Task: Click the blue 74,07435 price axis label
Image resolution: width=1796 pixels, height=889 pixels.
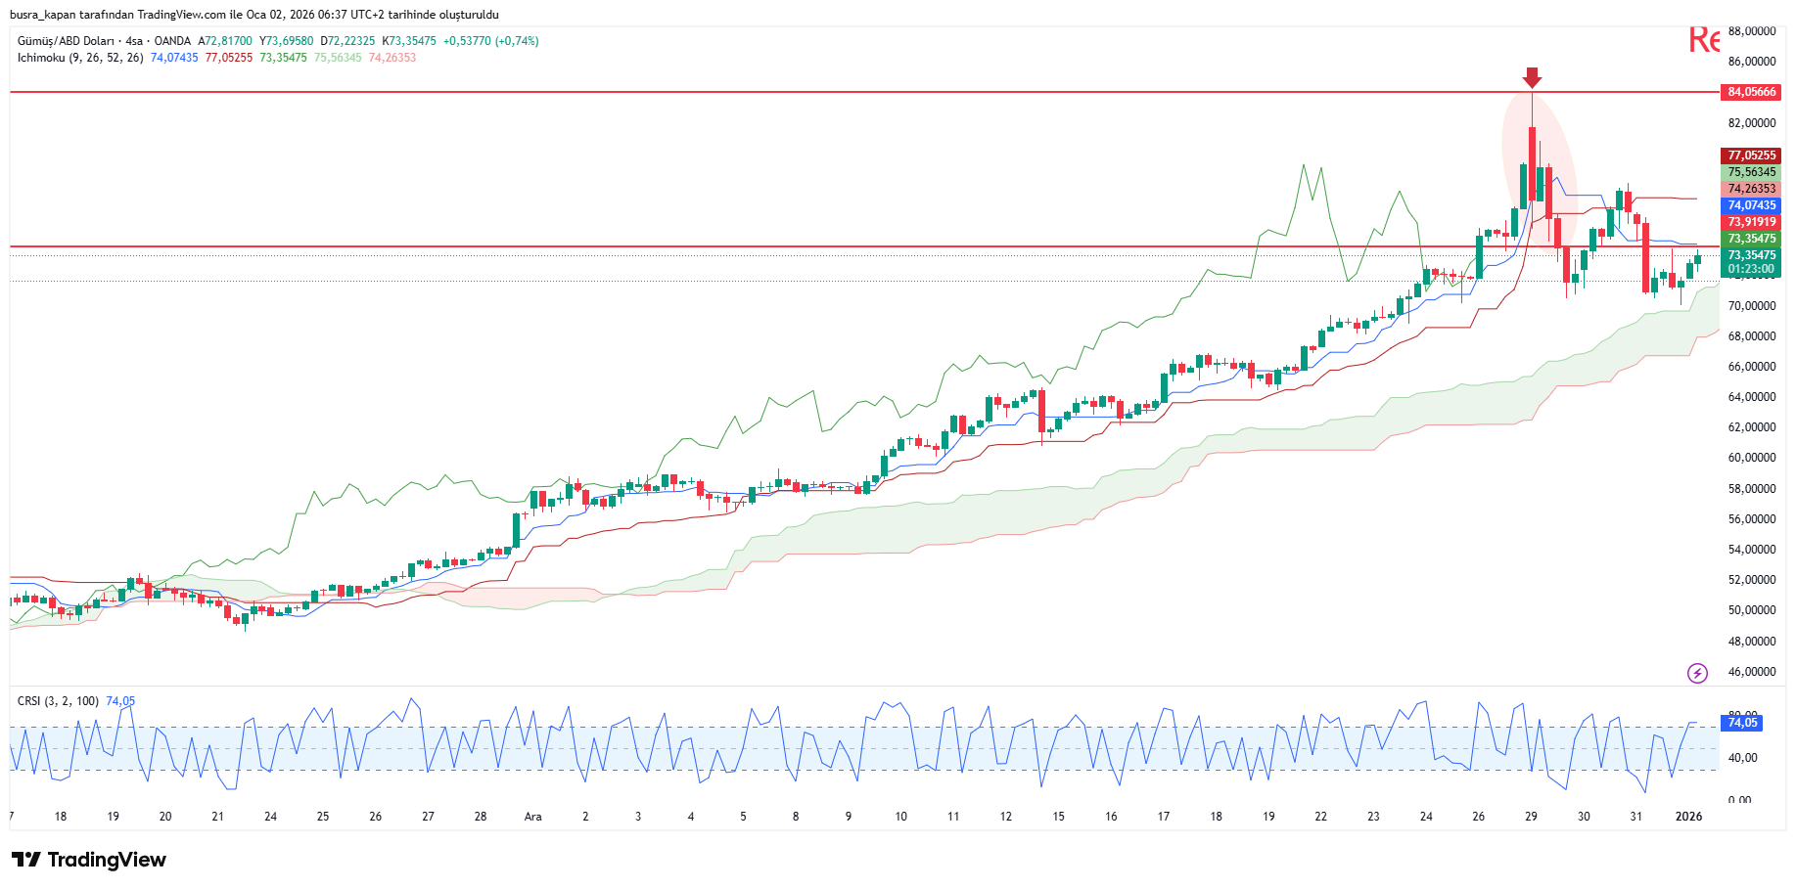Action: pos(1751,205)
